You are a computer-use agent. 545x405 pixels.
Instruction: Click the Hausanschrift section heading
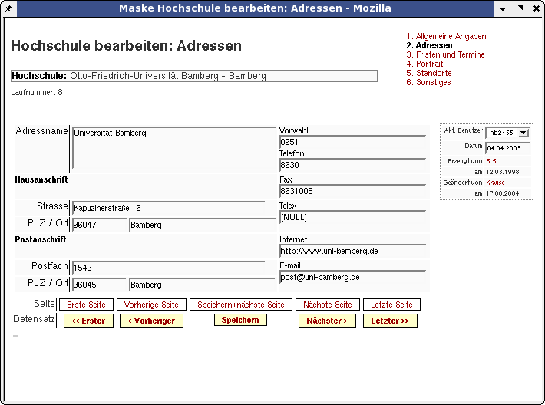41,179
